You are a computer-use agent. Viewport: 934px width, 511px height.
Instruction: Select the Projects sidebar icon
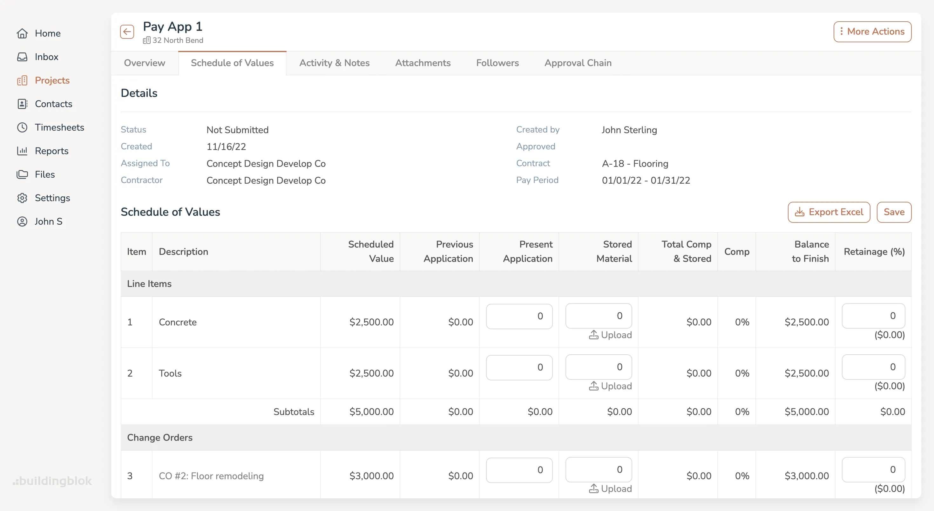point(23,80)
